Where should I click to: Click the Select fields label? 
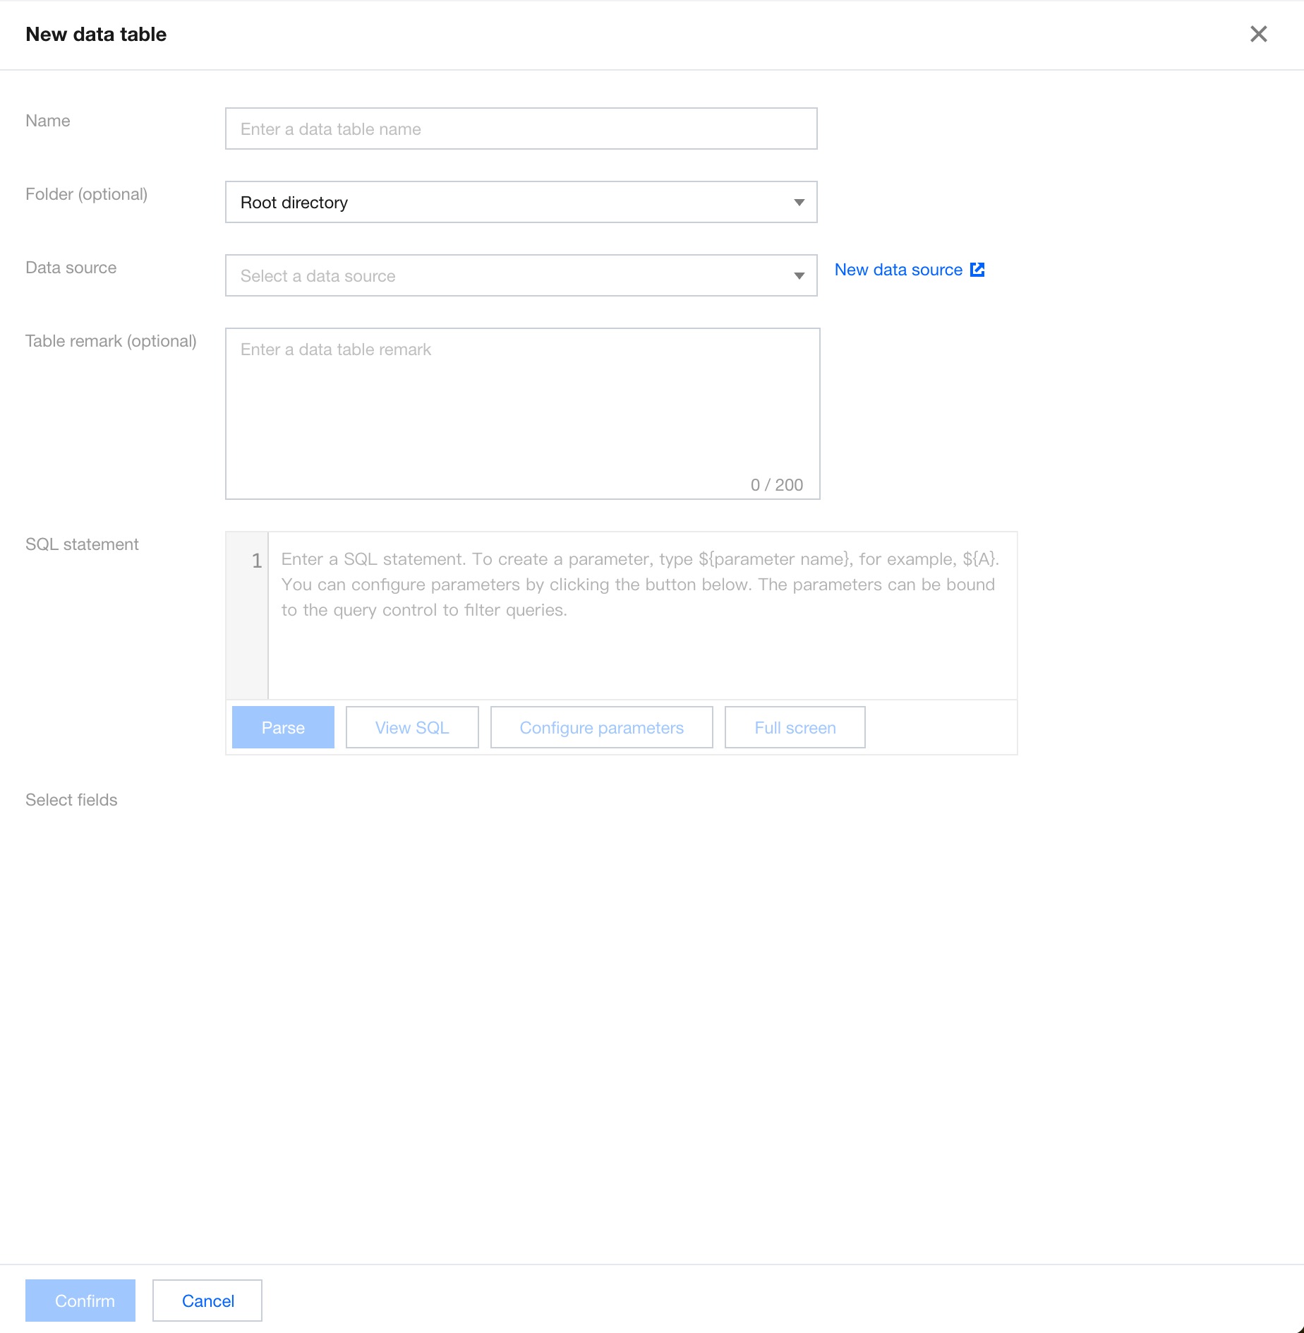click(x=71, y=800)
